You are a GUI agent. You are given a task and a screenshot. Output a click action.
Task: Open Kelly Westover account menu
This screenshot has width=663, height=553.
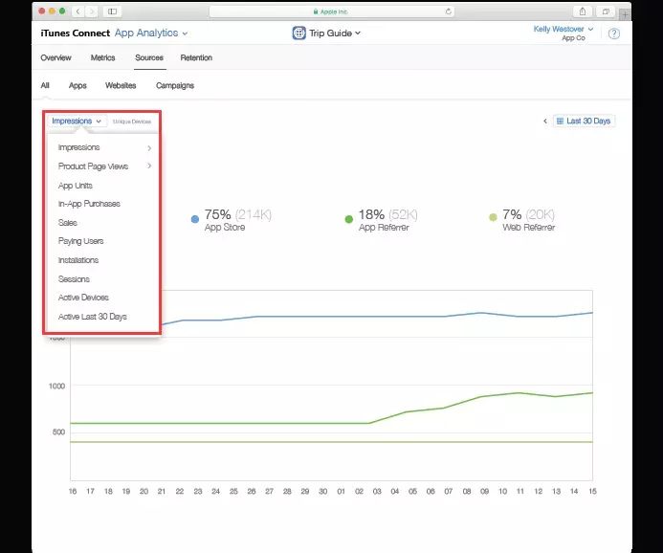pyautogui.click(x=564, y=29)
